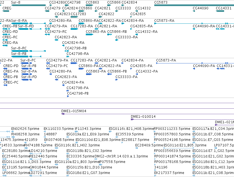Image resolution: width=234 pixels, height=177 pixels.
Task: Open the CG14331 gene feature
Action: (224, 8)
